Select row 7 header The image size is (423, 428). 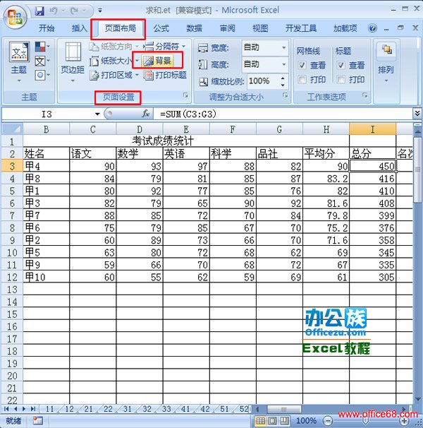tap(12, 215)
